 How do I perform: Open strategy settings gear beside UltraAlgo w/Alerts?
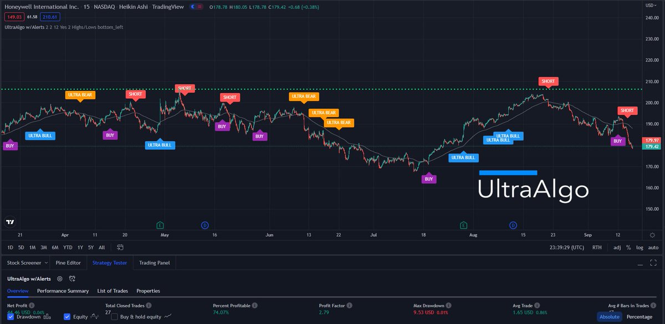(x=60, y=279)
